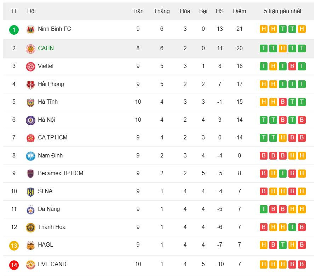Screen dimensions: 316x276
Task: Click the Hà Nội FC logo
Action: (30, 120)
